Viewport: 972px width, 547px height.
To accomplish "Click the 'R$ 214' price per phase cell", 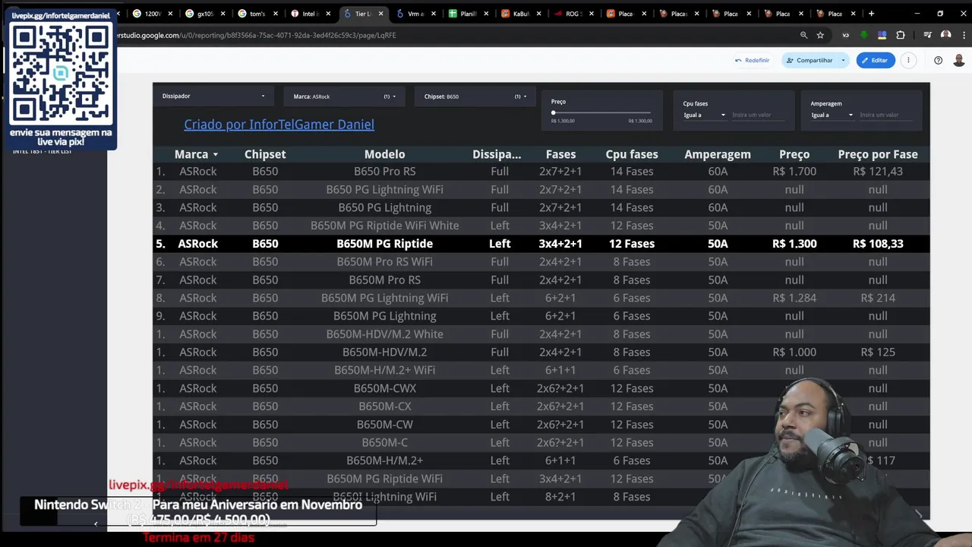I will coord(878,298).
